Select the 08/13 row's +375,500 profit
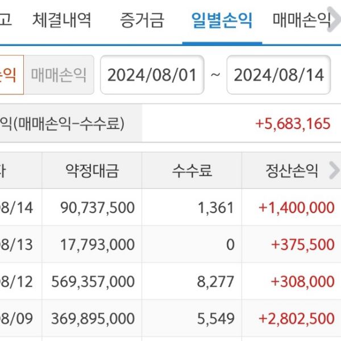The width and height of the screenshot is (341, 341). [x=302, y=244]
